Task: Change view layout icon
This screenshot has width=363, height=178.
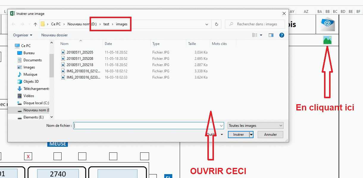Action: [255, 35]
